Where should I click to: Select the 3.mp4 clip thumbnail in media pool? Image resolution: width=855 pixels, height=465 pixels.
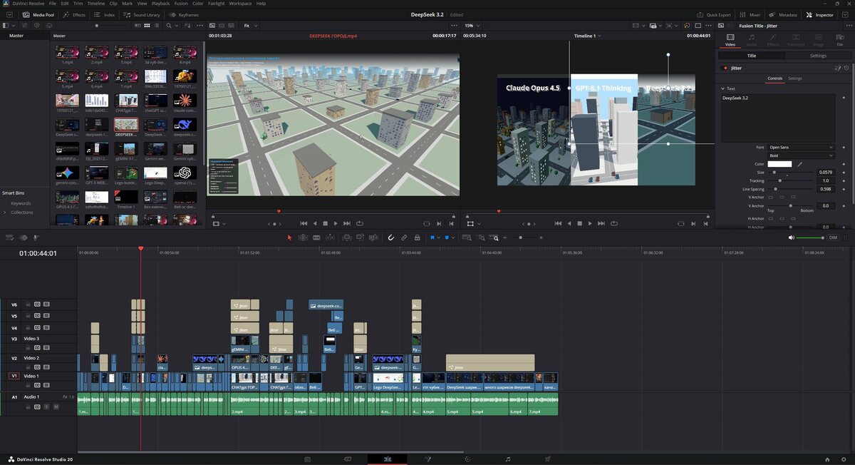(x=126, y=52)
